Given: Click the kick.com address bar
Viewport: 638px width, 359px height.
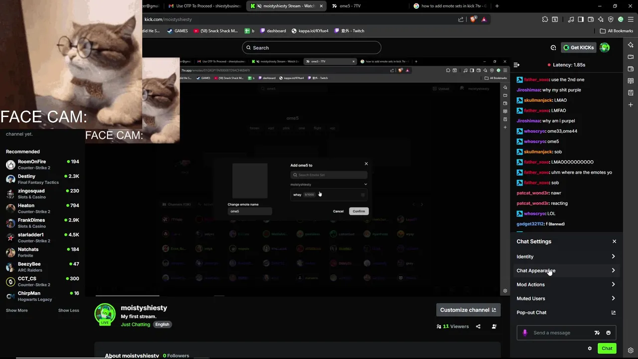Looking at the screenshot, I should (x=299, y=19).
